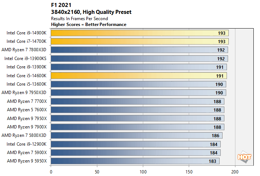Select the AMD Ryzen 7 7800X3D label
Viewport: 260px width, 176px height.
(x=24, y=50)
